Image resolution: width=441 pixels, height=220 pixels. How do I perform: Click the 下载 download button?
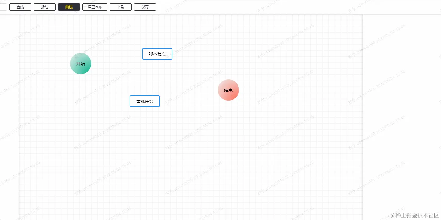[121, 7]
